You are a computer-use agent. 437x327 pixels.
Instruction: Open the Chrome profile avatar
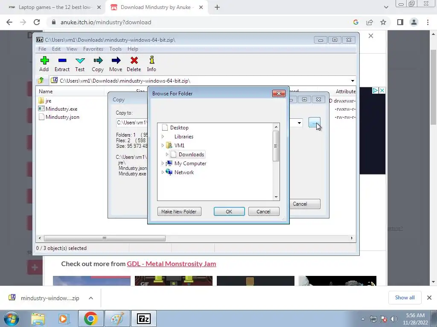tap(414, 22)
